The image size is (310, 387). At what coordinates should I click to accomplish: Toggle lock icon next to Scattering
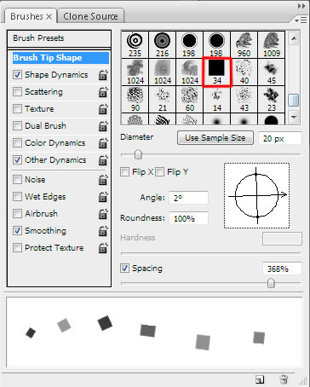[x=103, y=92]
